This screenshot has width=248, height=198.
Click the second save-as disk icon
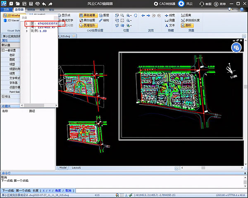click(x=31, y=3)
